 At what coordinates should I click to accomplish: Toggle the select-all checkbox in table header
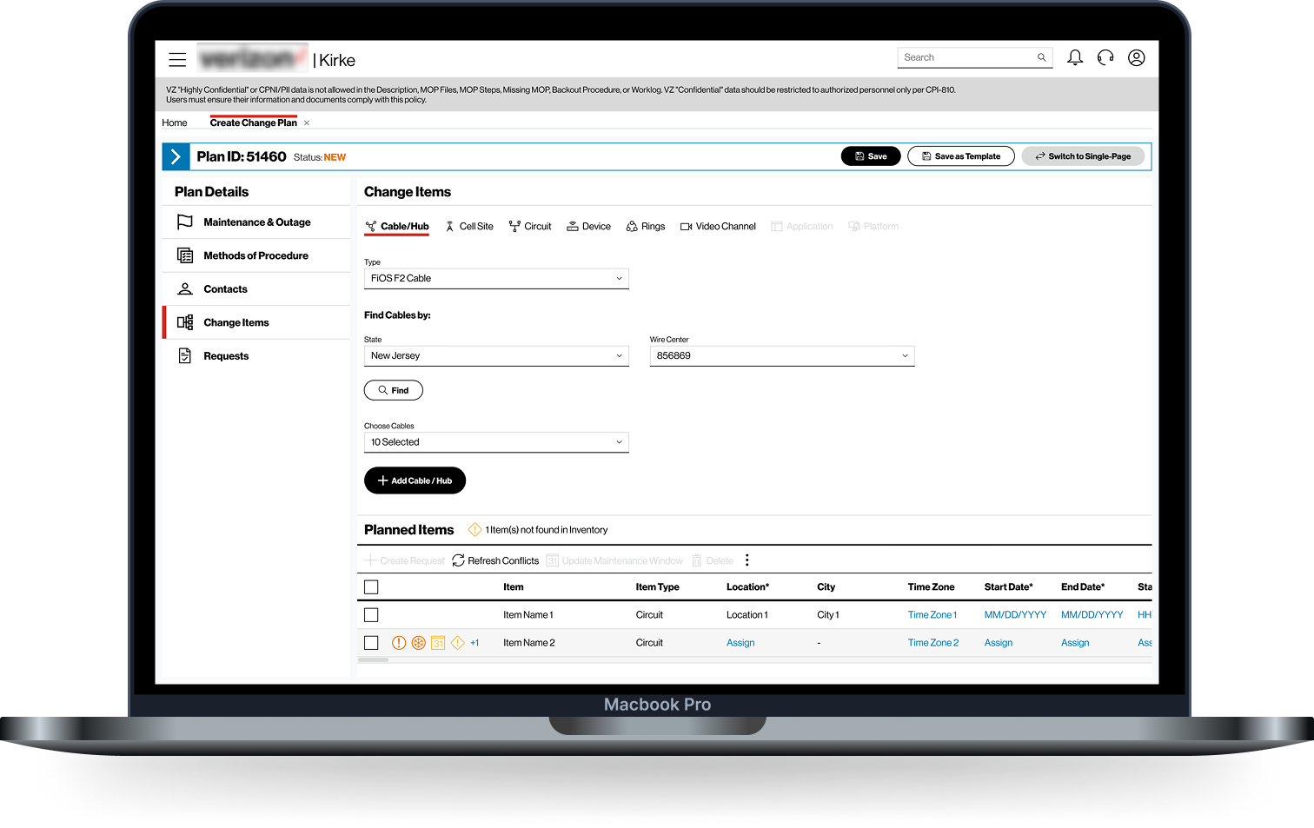(x=371, y=587)
